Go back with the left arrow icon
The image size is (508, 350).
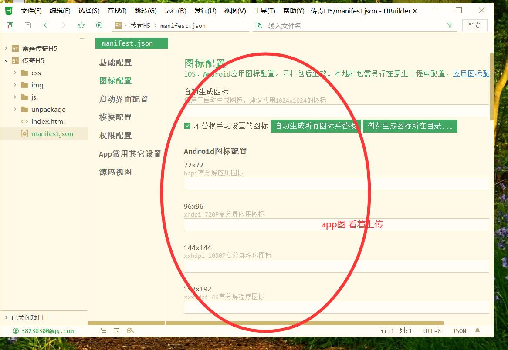click(46, 26)
